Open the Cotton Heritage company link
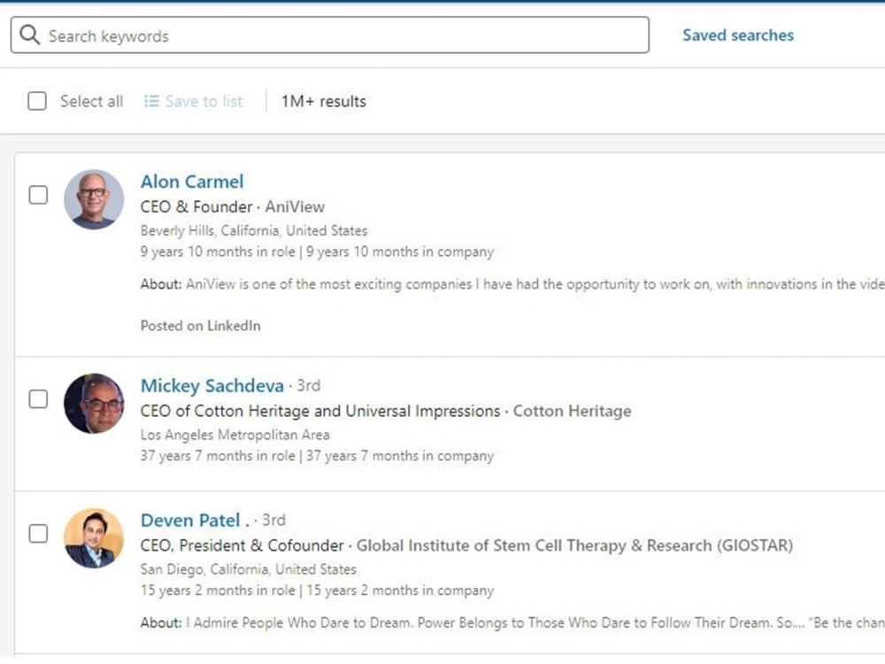This screenshot has width=885, height=664. tap(572, 411)
